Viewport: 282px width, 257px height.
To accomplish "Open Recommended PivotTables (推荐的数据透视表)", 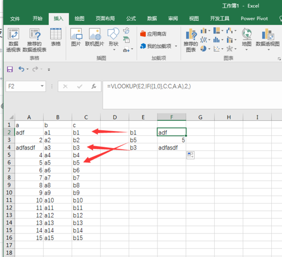I will coord(34,40).
